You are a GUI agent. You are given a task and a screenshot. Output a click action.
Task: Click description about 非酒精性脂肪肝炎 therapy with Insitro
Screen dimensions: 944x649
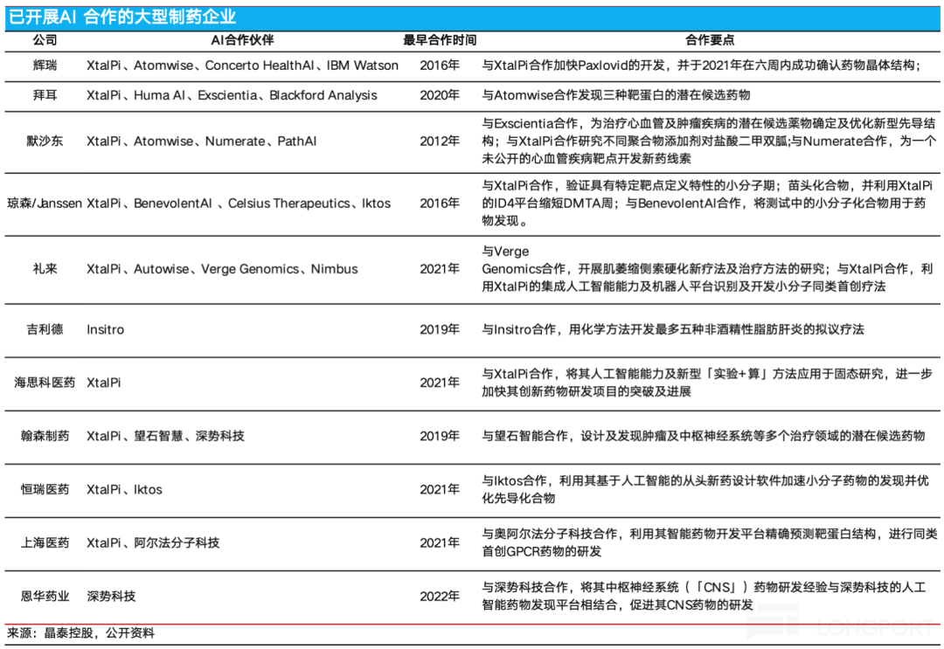point(673,329)
